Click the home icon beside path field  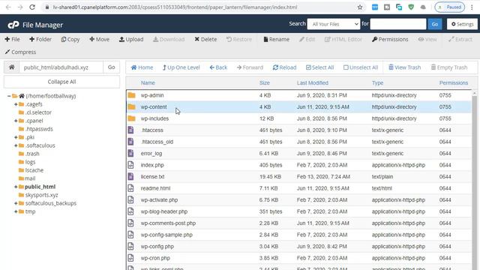point(12,67)
